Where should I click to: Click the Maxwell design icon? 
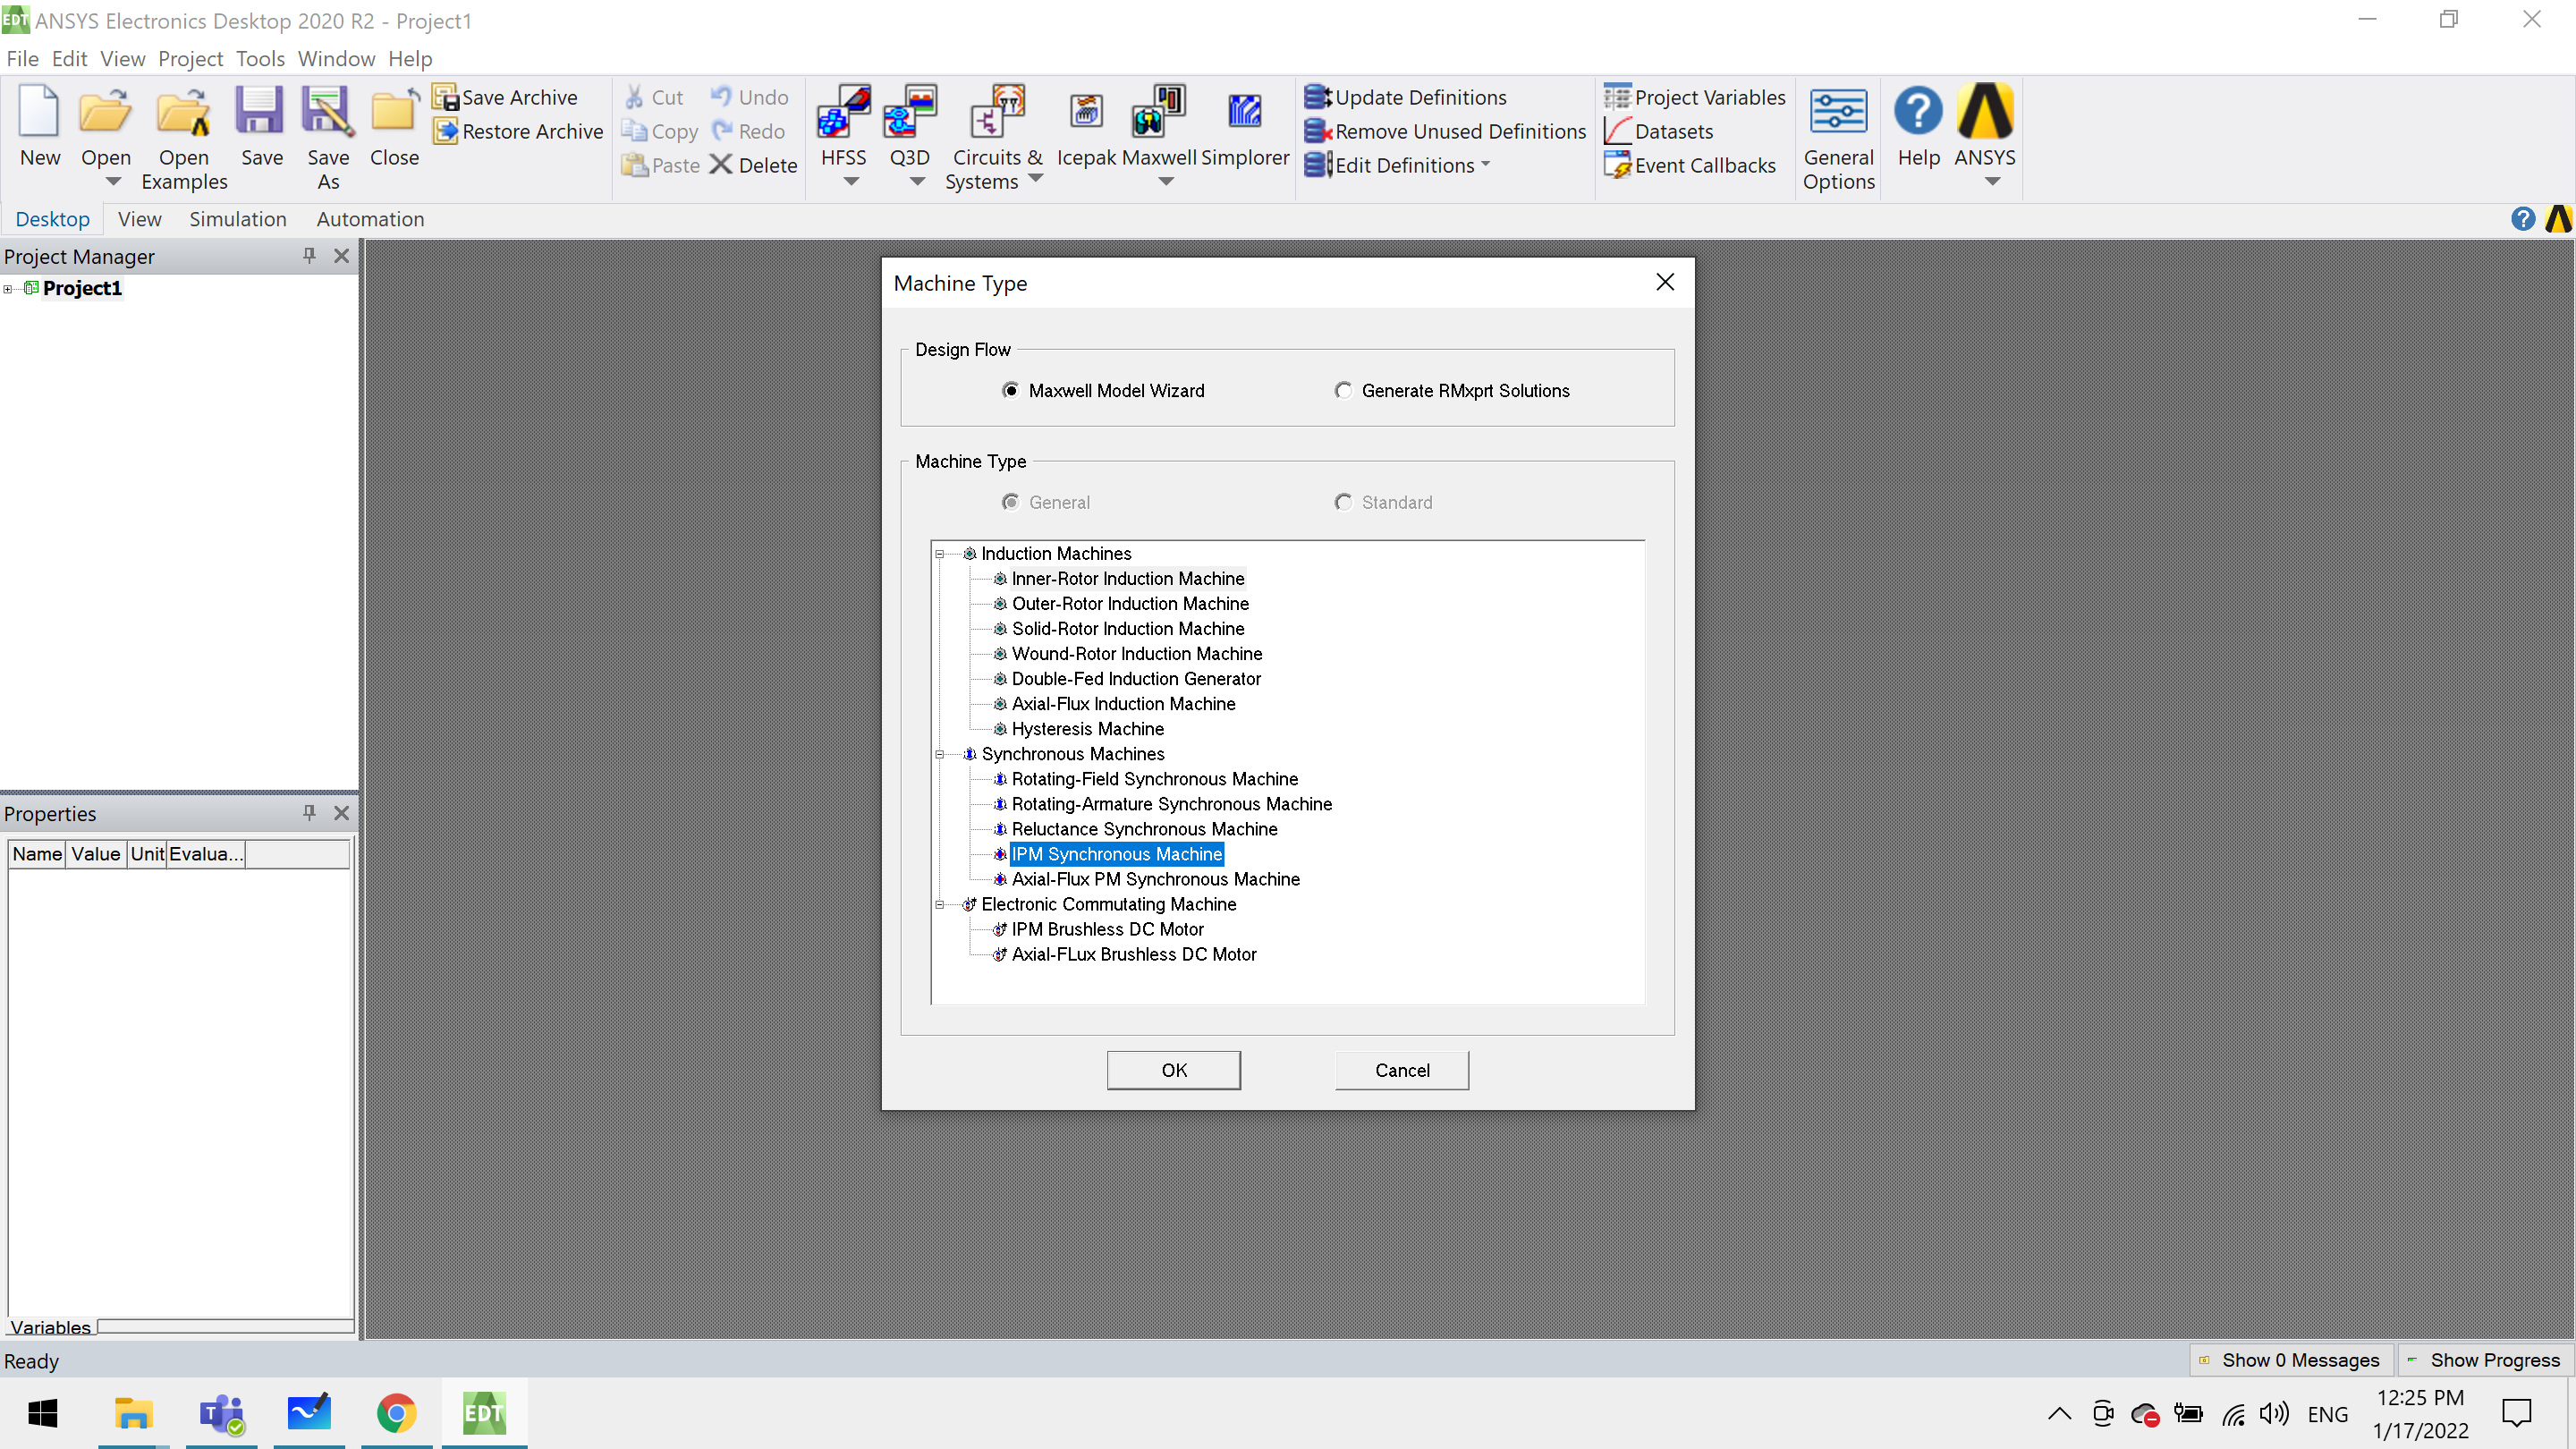(1158, 112)
